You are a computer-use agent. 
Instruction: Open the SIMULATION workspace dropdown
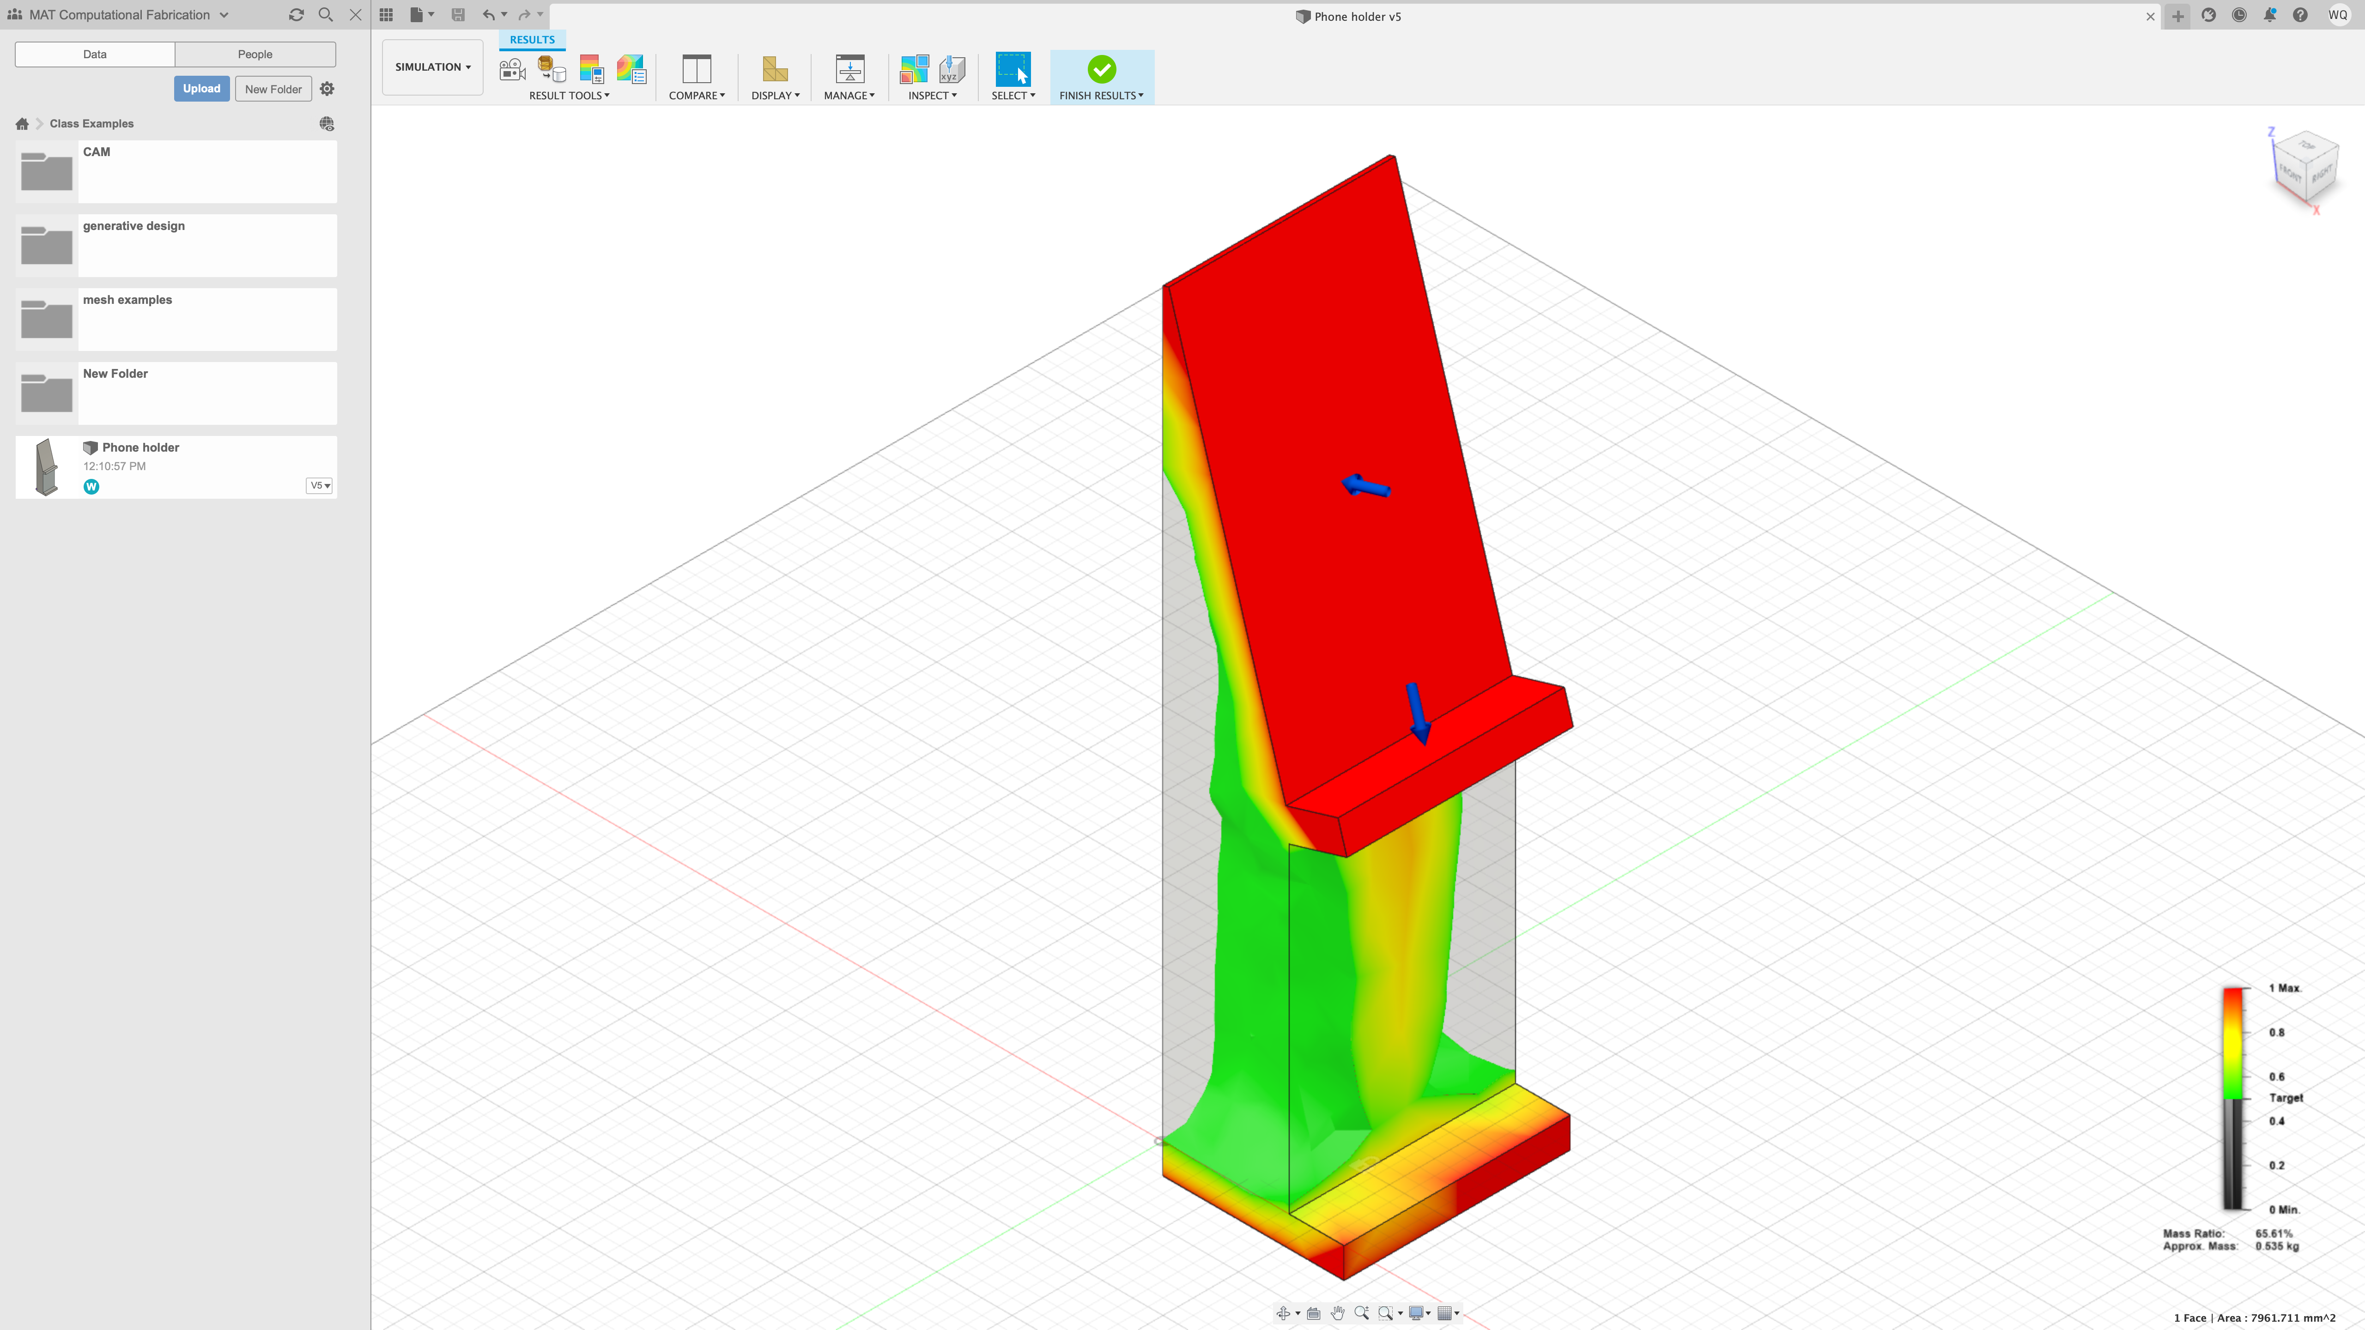click(x=432, y=67)
